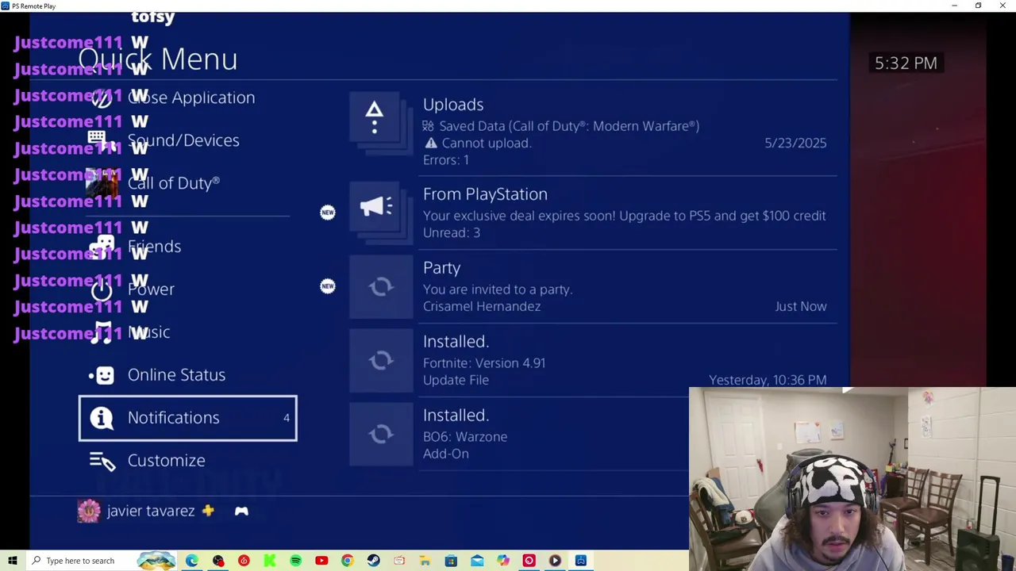The image size is (1016, 571).
Task: Open the green Kick icon on taskbar
Action: pyautogui.click(x=270, y=561)
